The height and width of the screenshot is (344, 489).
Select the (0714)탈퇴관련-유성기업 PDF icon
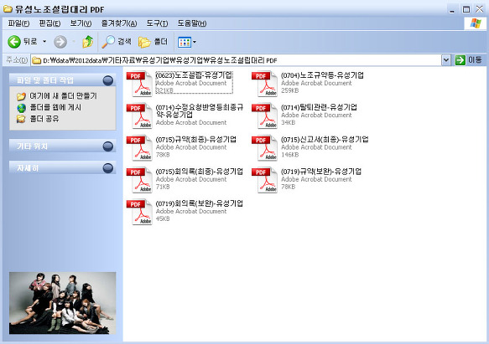(264, 116)
